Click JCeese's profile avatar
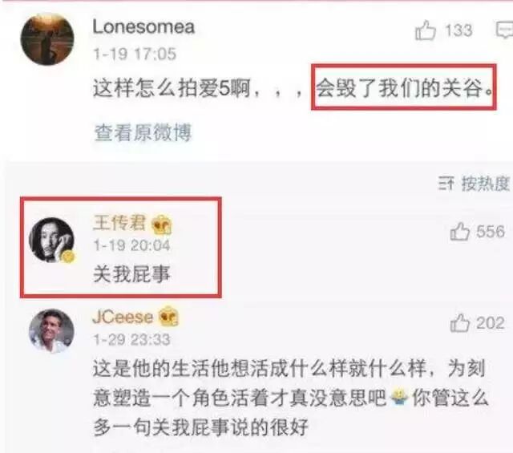This screenshot has width=513, height=453. 51,331
